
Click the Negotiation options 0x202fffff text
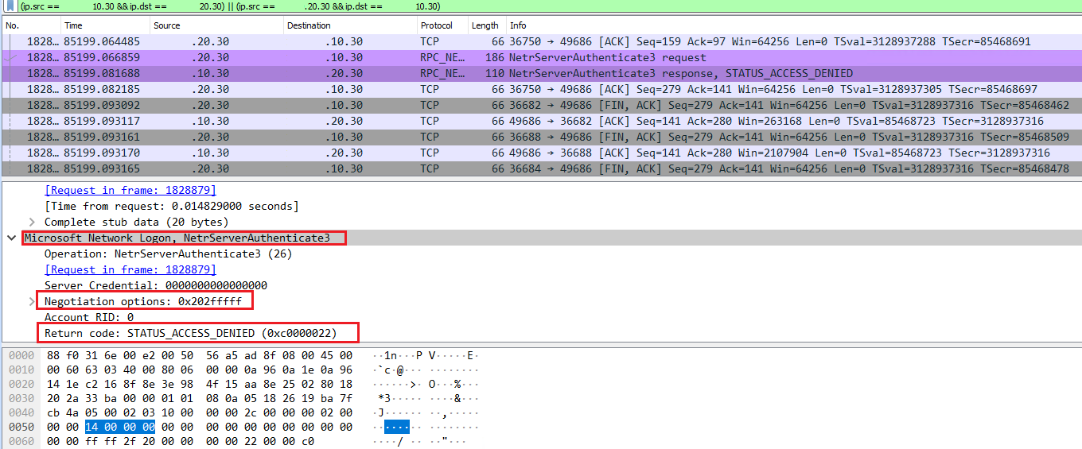point(142,301)
